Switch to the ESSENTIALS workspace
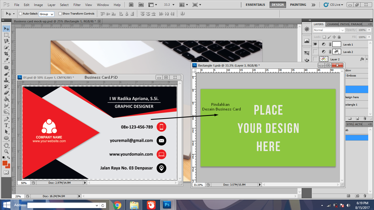 tap(255, 4)
